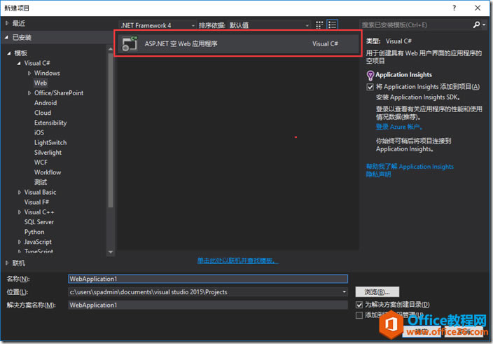Select the 测试 (Test) template category
This screenshot has width=493, height=344.
click(x=41, y=182)
